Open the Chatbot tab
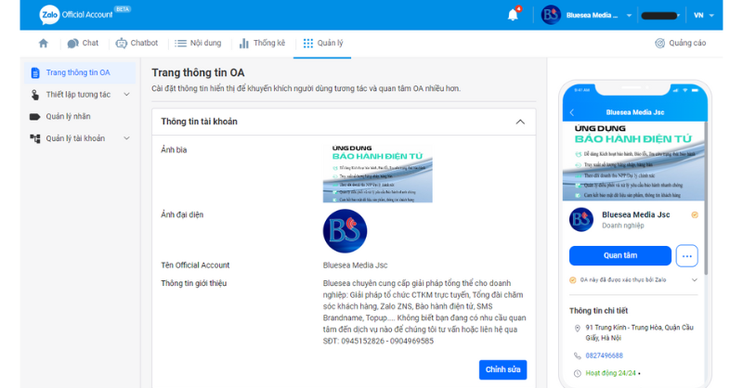The image size is (743, 388). (137, 43)
